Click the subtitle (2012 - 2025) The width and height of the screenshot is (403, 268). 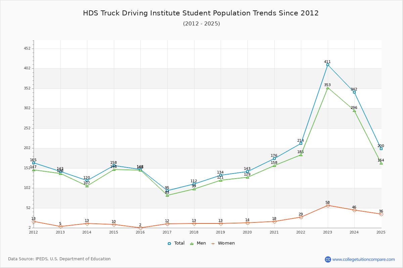[201, 23]
